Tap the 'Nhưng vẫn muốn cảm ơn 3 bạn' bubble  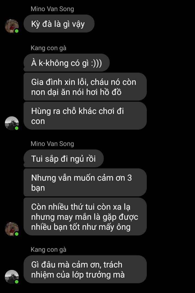[85, 183]
